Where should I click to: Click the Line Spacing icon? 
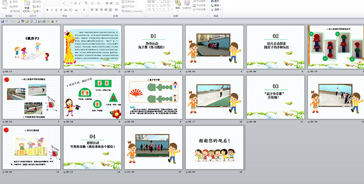click(x=117, y=3)
